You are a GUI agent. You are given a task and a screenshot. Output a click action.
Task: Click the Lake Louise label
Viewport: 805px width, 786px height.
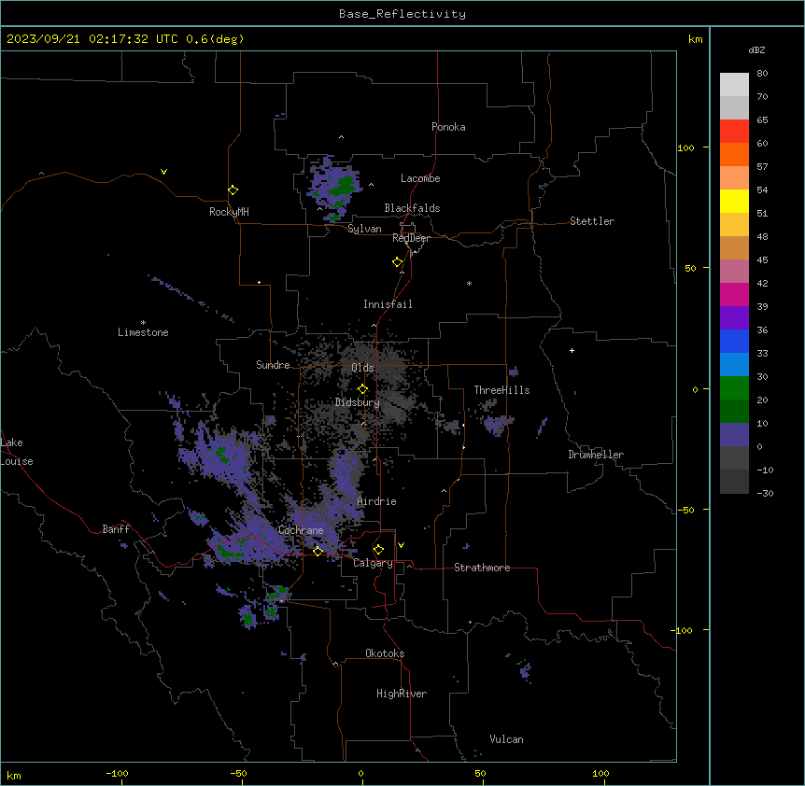pos(17,452)
